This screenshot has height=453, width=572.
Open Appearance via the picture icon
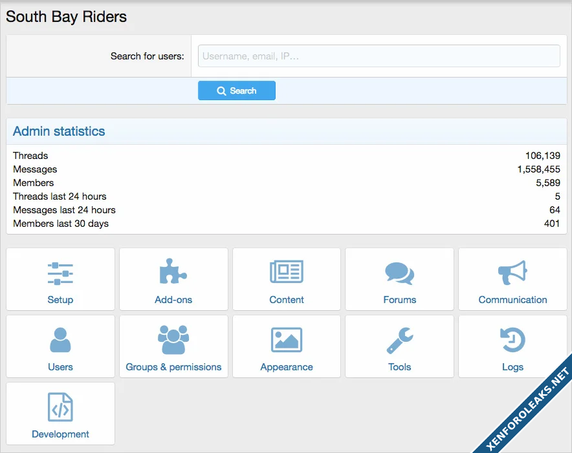pos(287,340)
